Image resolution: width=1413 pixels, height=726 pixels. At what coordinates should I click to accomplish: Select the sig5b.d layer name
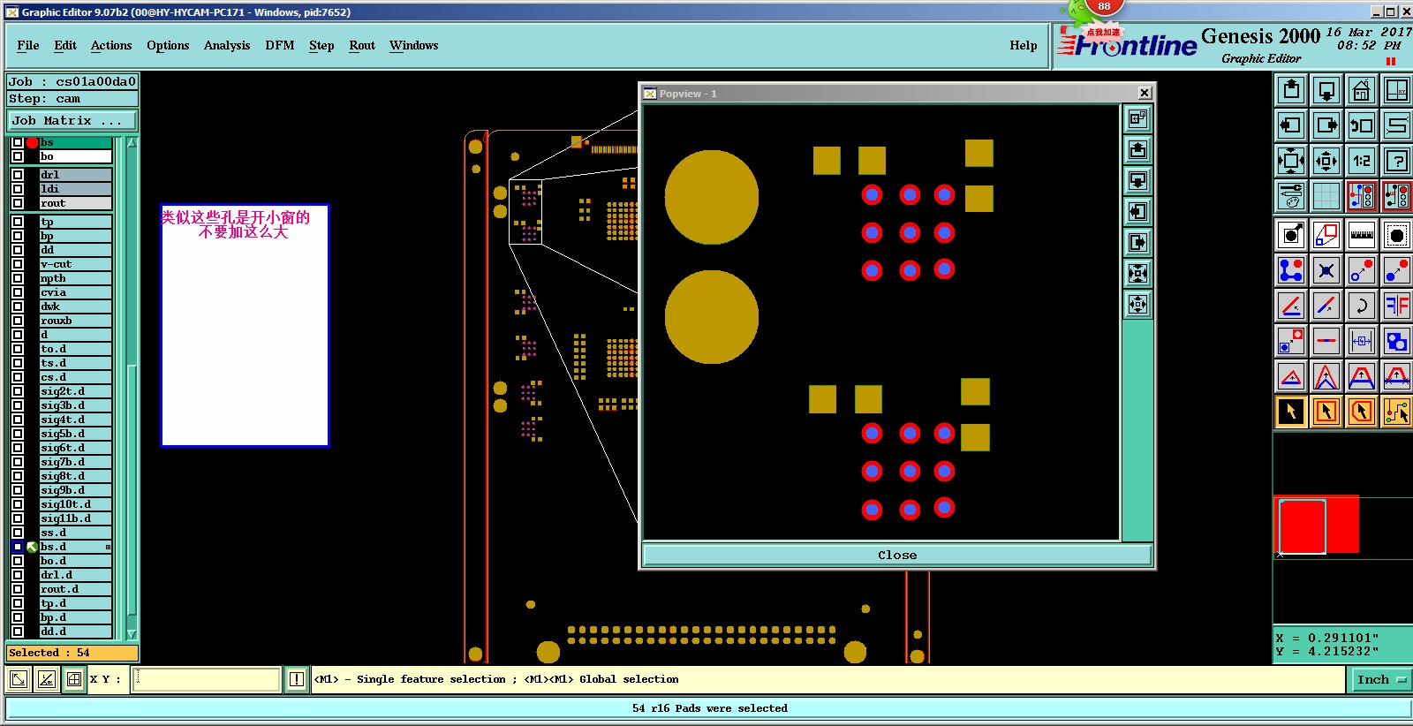(x=76, y=434)
